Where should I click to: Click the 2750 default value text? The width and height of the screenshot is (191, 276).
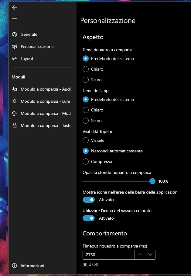click(x=94, y=264)
